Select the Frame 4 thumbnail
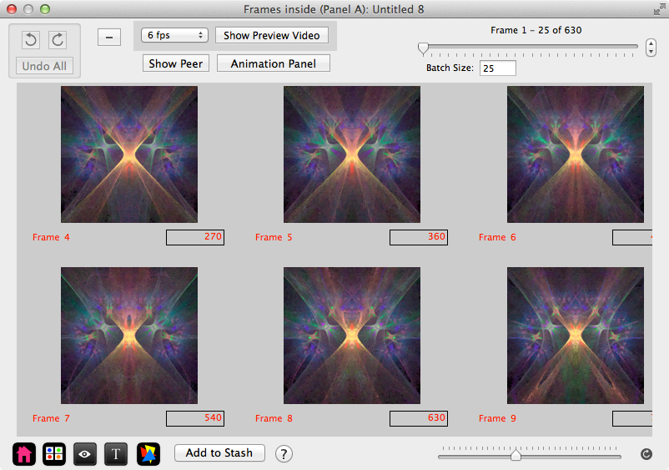 click(129, 154)
